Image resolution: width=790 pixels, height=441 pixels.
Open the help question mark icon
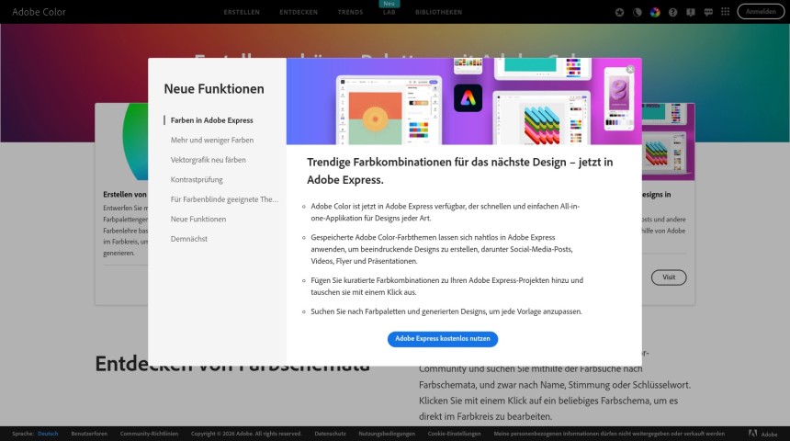tap(673, 12)
